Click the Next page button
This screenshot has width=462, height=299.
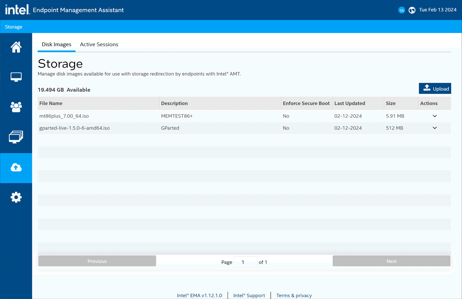[x=392, y=261]
